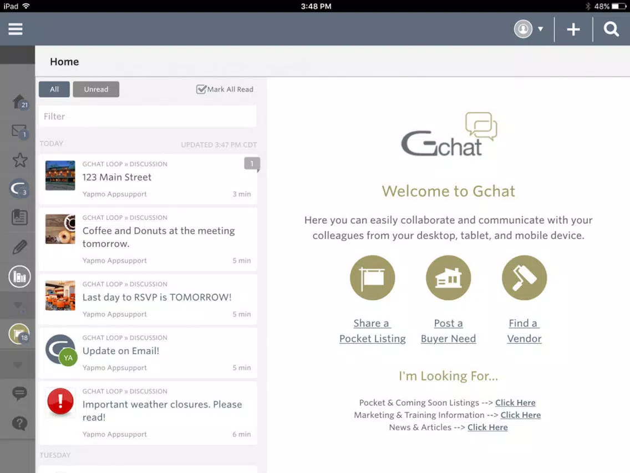630x473 pixels.
Task: Open red exclamation alert icon post
Action: click(x=60, y=401)
